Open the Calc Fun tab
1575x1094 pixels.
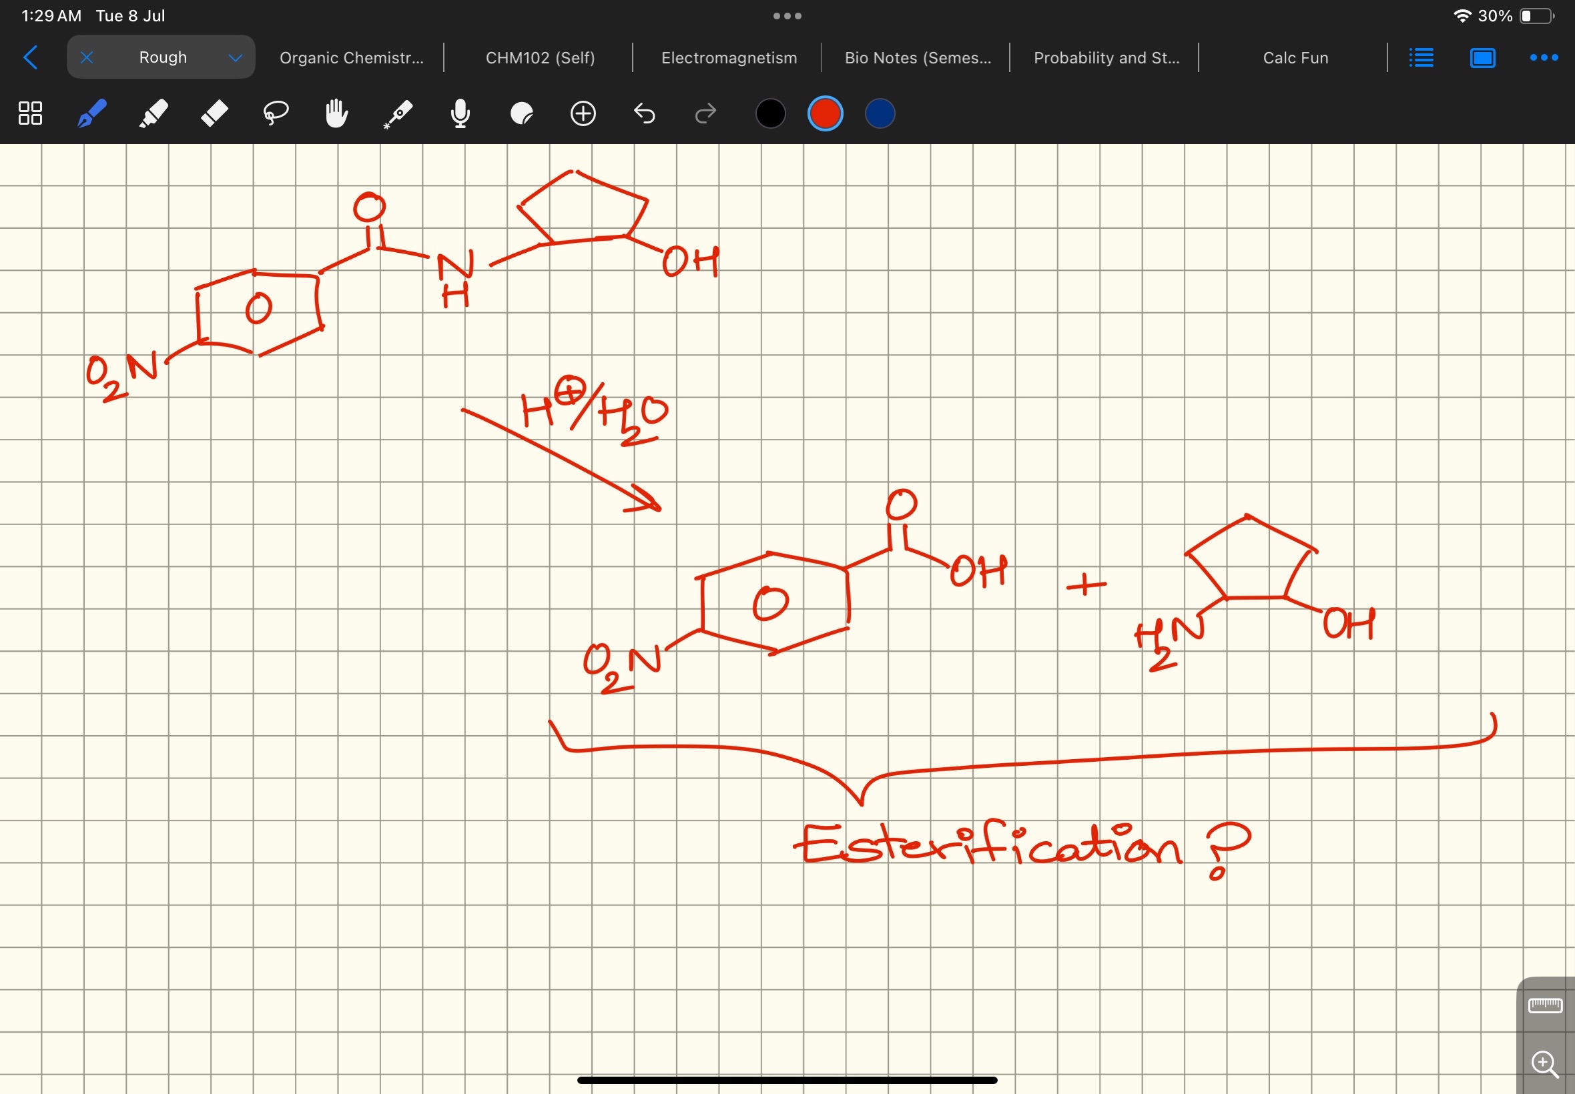click(x=1295, y=57)
